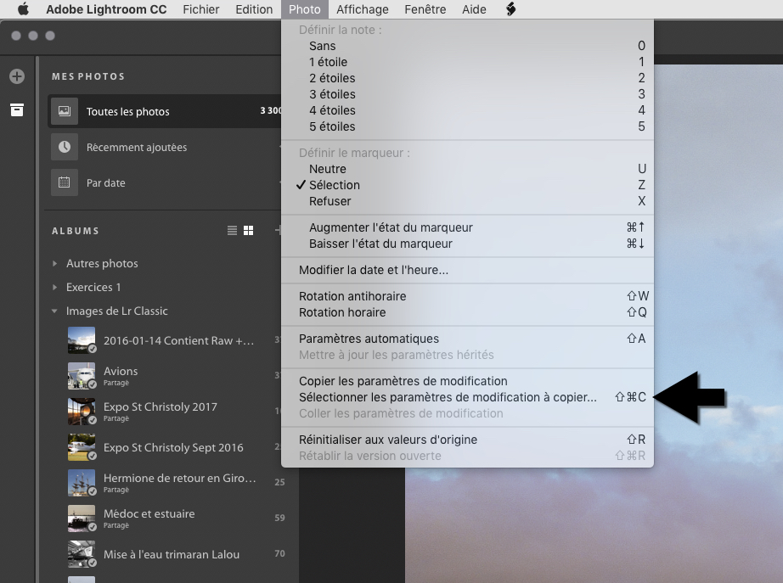Open the Apple menu
The height and width of the screenshot is (583, 783).
click(24, 9)
